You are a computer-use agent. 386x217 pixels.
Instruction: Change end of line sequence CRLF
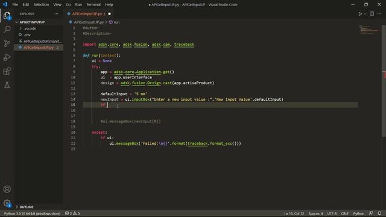click(344, 213)
